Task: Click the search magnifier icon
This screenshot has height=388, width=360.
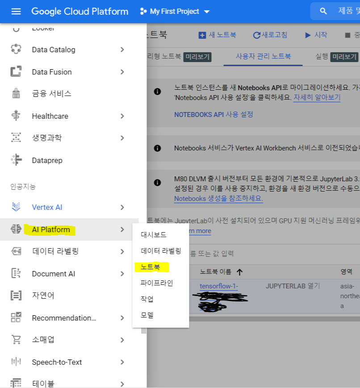Action: coord(323,11)
